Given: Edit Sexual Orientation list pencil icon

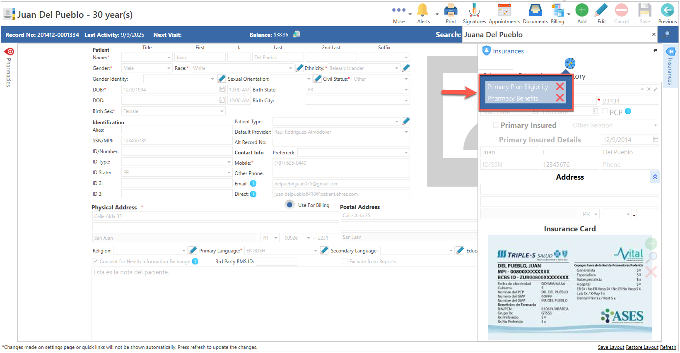Looking at the screenshot, I should coord(318,78).
